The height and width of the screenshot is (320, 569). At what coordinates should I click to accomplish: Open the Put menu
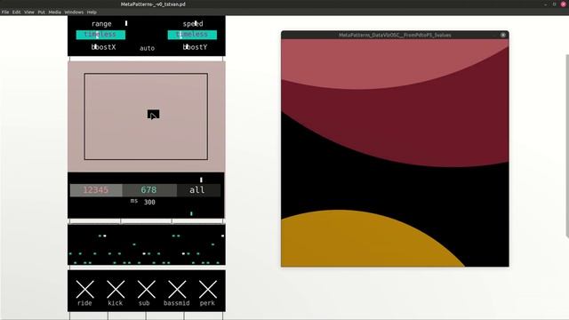point(42,12)
